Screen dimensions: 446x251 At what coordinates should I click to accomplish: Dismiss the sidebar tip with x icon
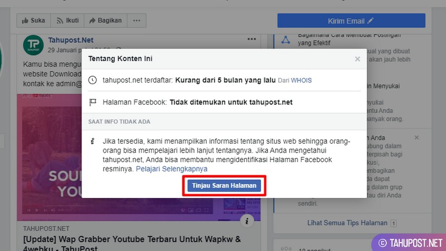click(416, 137)
